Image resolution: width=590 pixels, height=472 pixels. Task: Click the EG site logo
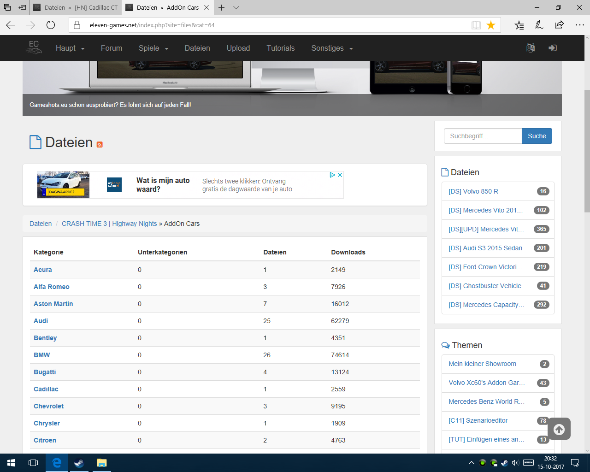coord(34,47)
